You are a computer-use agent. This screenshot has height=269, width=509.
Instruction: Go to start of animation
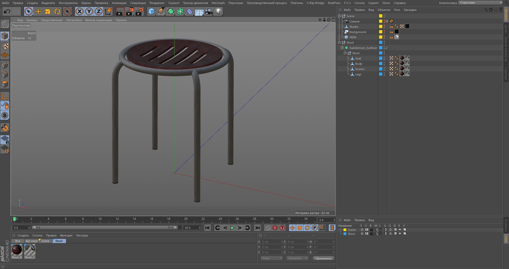pyautogui.click(x=208, y=228)
